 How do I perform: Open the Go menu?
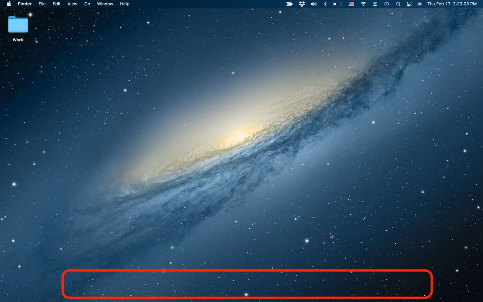(87, 4)
